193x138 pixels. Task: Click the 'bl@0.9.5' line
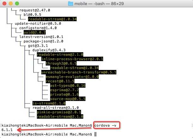point(32,15)
